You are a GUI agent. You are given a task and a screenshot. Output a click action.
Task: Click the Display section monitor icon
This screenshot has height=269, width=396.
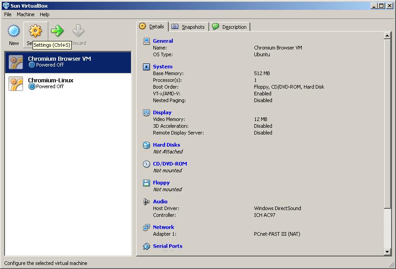pos(147,112)
